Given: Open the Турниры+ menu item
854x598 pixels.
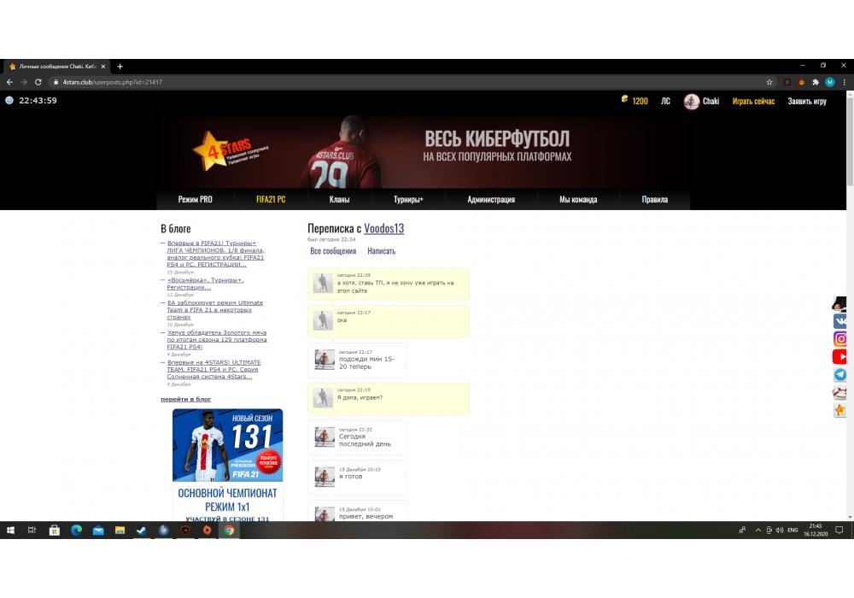Looking at the screenshot, I should pos(408,199).
